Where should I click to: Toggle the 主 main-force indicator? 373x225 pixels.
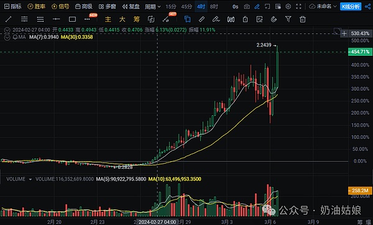[108, 19]
